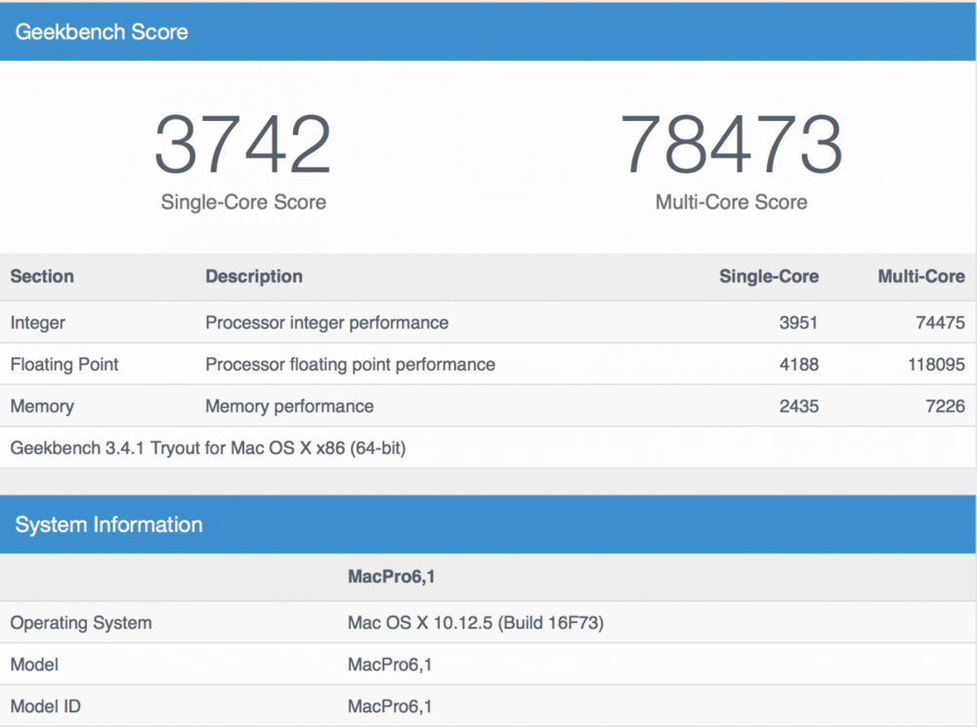Select the Integer row label
Screen dimensions: 977x727
(x=38, y=322)
